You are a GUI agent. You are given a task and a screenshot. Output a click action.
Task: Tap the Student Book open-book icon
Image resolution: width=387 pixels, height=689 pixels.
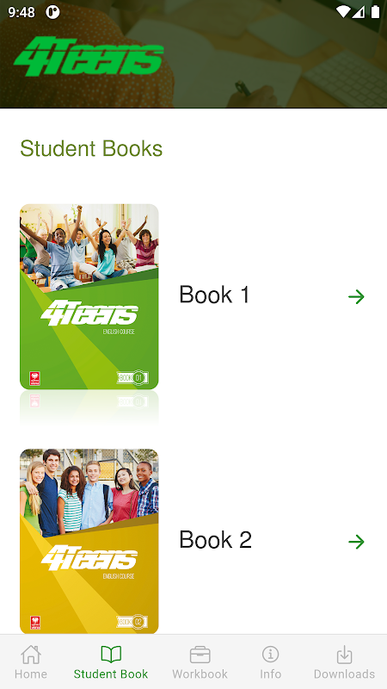coord(111,655)
